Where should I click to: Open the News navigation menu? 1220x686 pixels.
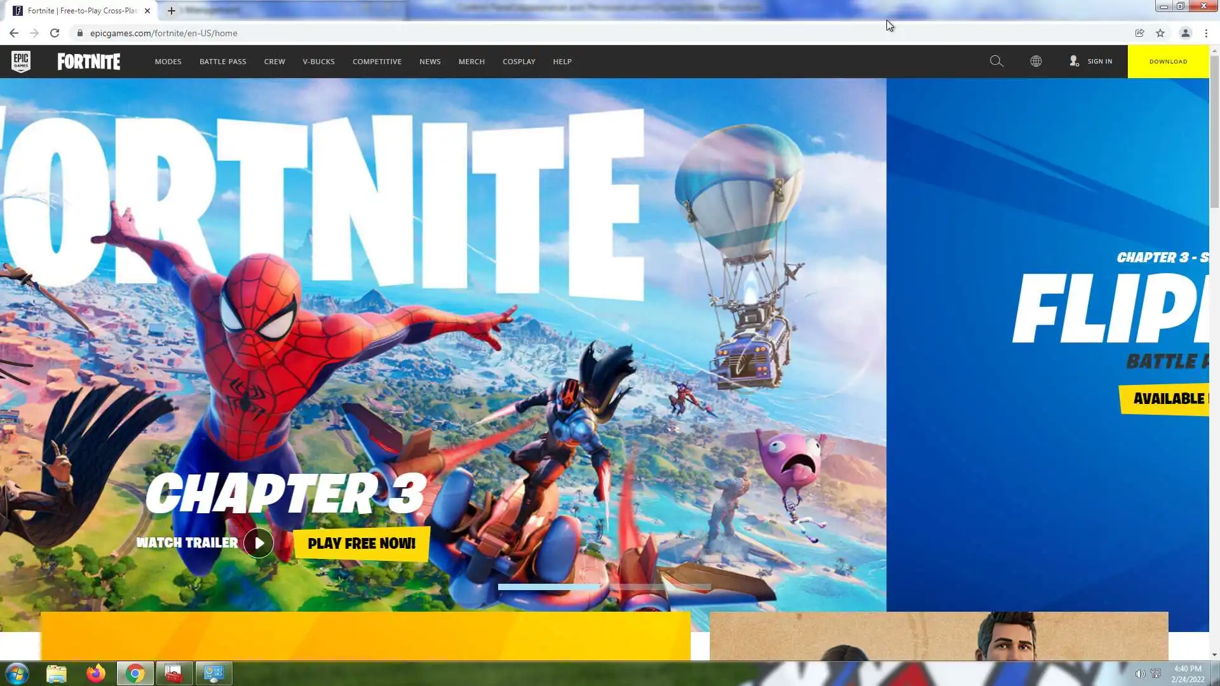click(x=430, y=62)
